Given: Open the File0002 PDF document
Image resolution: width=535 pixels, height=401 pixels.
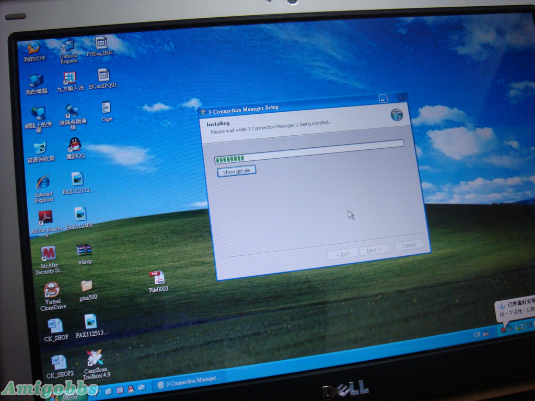Looking at the screenshot, I should (157, 278).
